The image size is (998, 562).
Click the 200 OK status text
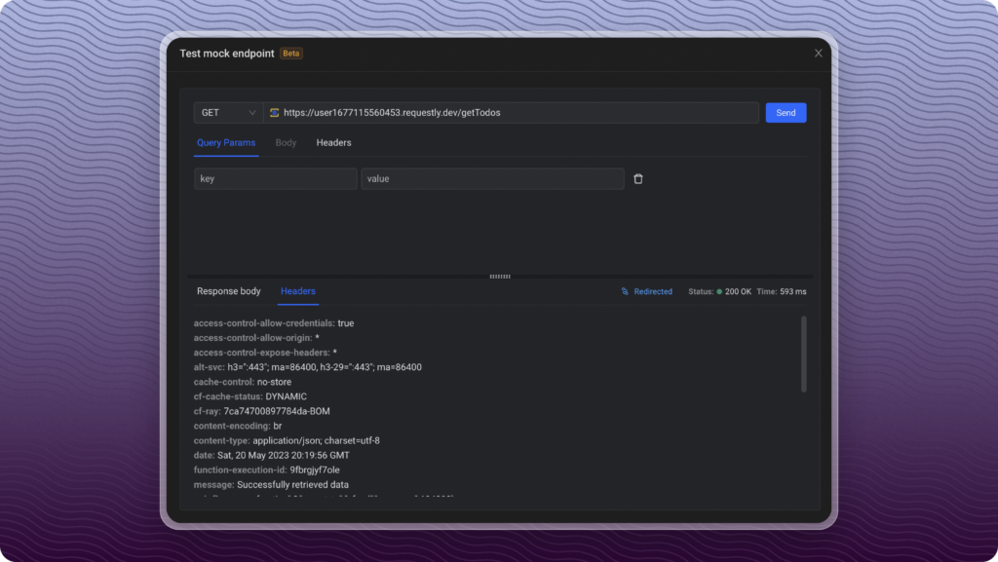(x=738, y=292)
